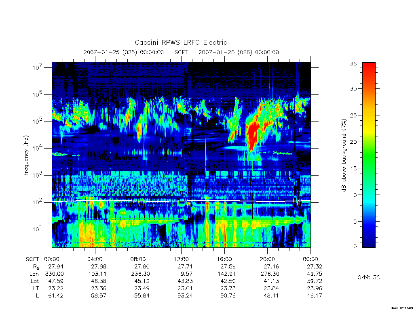Click end date "2007-01-26 (026) 00:00:00"
Viewport: 414px width, 310px height.
pos(239,52)
